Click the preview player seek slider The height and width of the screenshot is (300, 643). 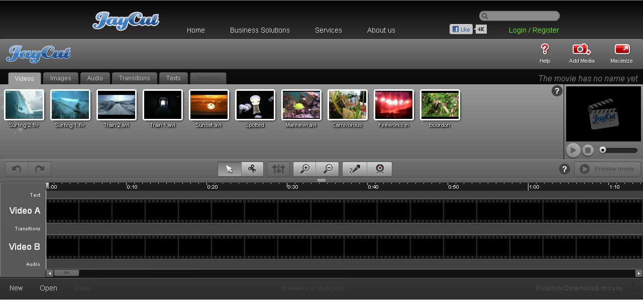coord(619,150)
